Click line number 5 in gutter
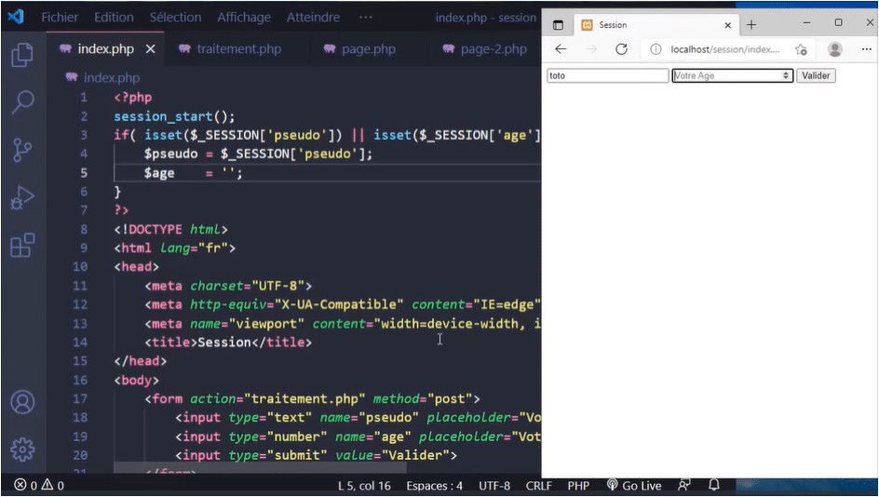 [x=84, y=172]
